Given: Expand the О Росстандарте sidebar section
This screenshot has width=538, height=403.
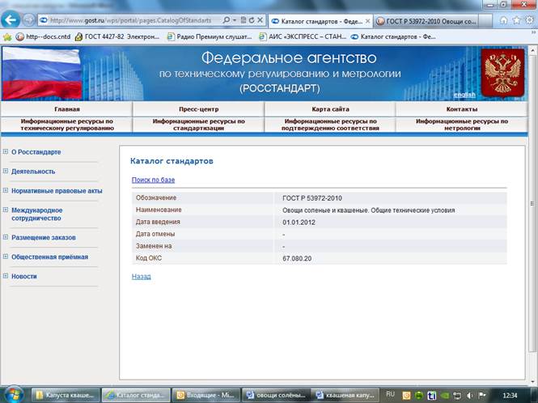Looking at the screenshot, I should 6,151.
